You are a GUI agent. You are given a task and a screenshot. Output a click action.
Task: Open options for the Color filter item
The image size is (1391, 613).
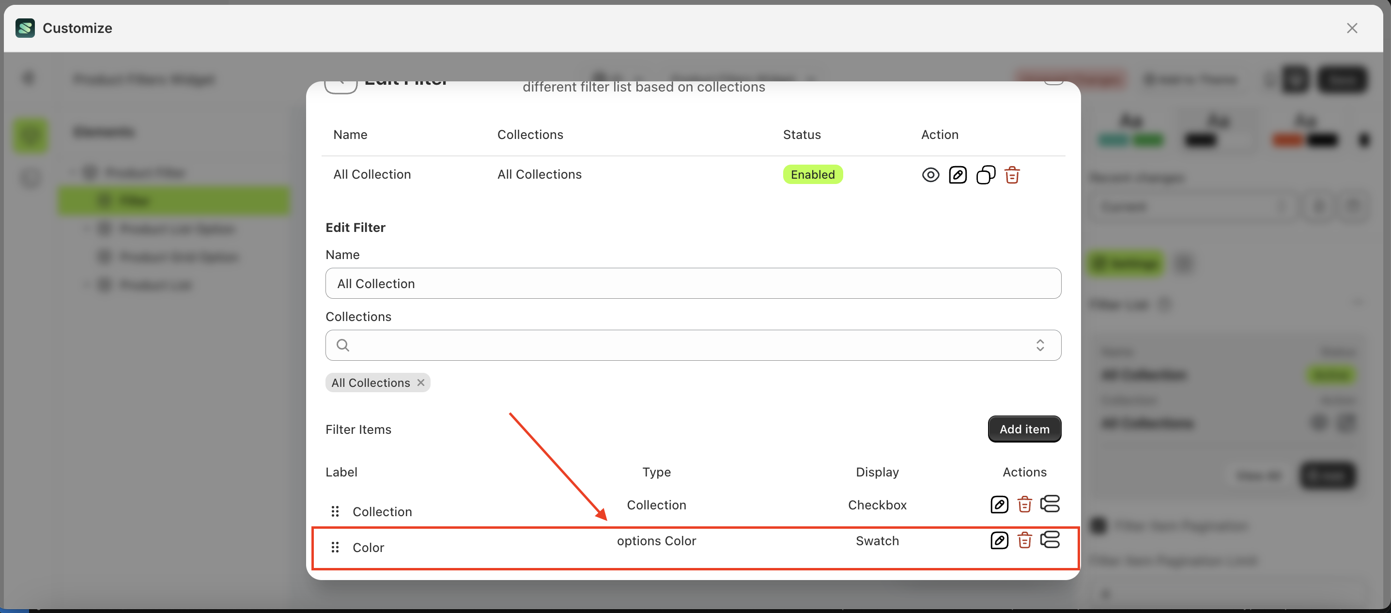(x=1051, y=540)
